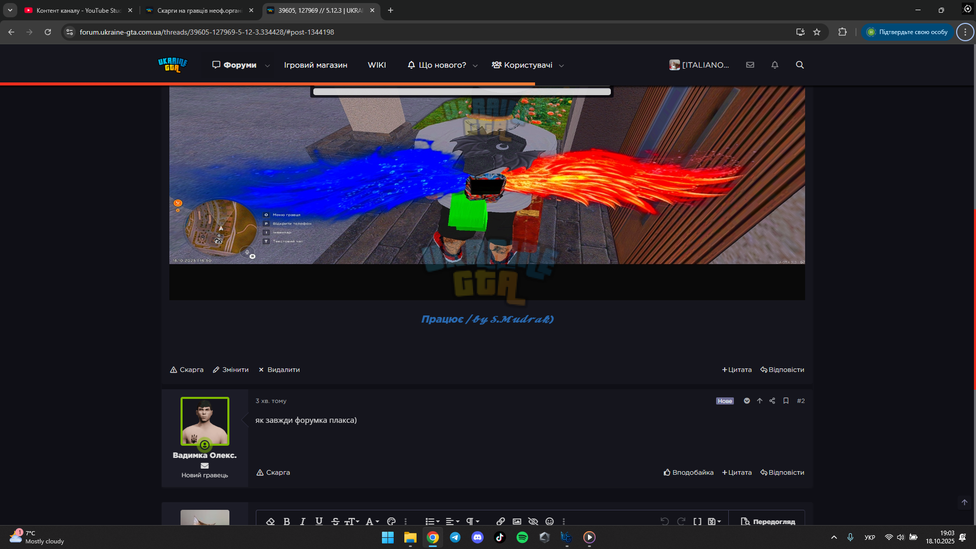976x549 pixels.
Task: Open the Ігровий магазин navigation item
Action: point(316,65)
